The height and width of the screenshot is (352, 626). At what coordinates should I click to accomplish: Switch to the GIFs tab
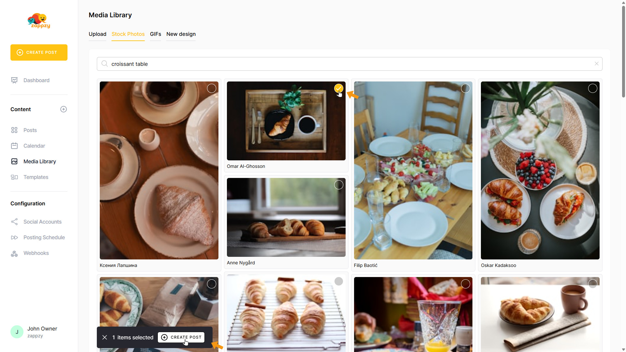coord(156,34)
